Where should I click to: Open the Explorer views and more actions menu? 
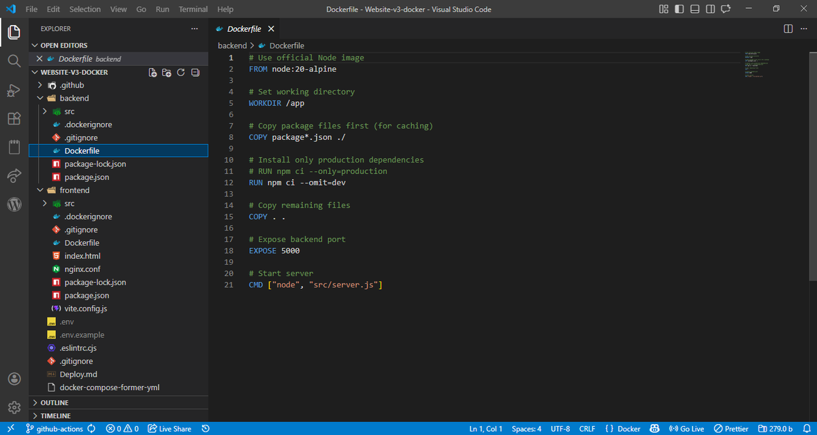point(195,29)
